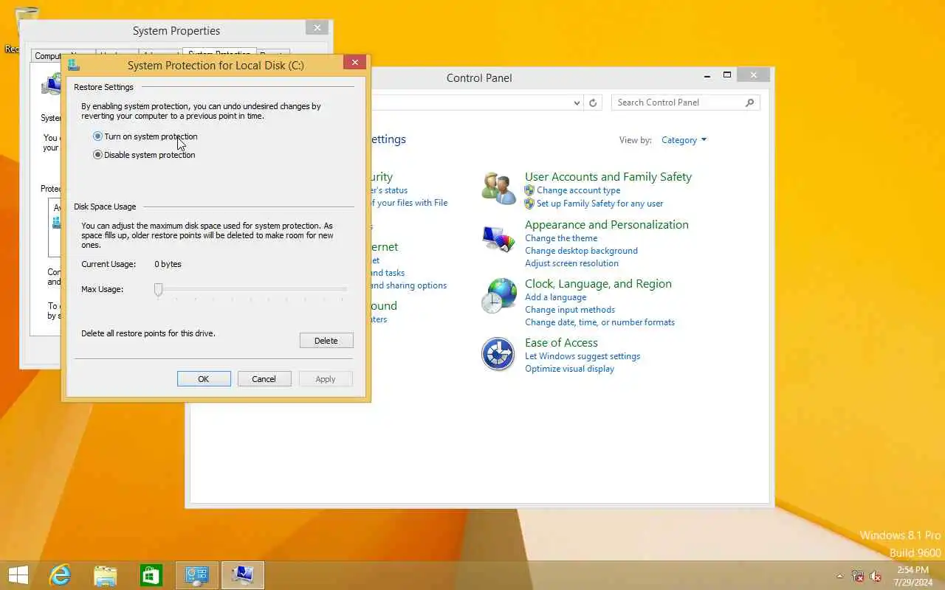Click the Clock, Language, and Region icon

[498, 296]
